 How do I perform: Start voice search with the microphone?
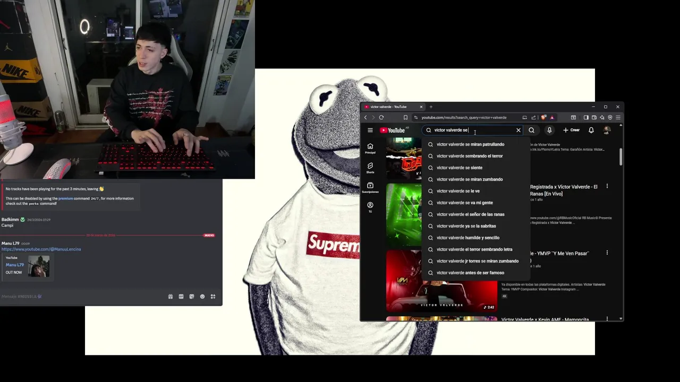coord(549,130)
